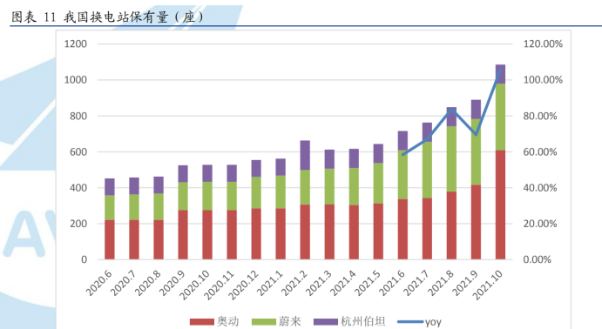Click the blue yoy legend line
This screenshot has width=602, height=329.
pos(410,322)
